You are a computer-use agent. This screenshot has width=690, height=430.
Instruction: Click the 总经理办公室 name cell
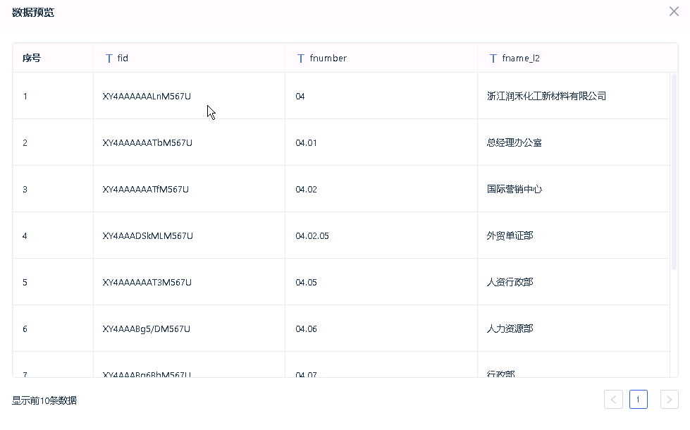point(515,143)
